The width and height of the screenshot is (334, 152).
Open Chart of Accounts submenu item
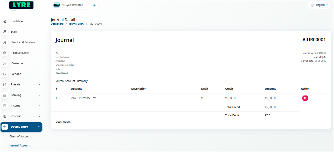pos(21,136)
